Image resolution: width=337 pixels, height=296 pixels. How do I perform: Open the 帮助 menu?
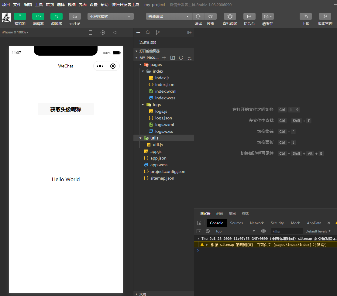click(105, 5)
